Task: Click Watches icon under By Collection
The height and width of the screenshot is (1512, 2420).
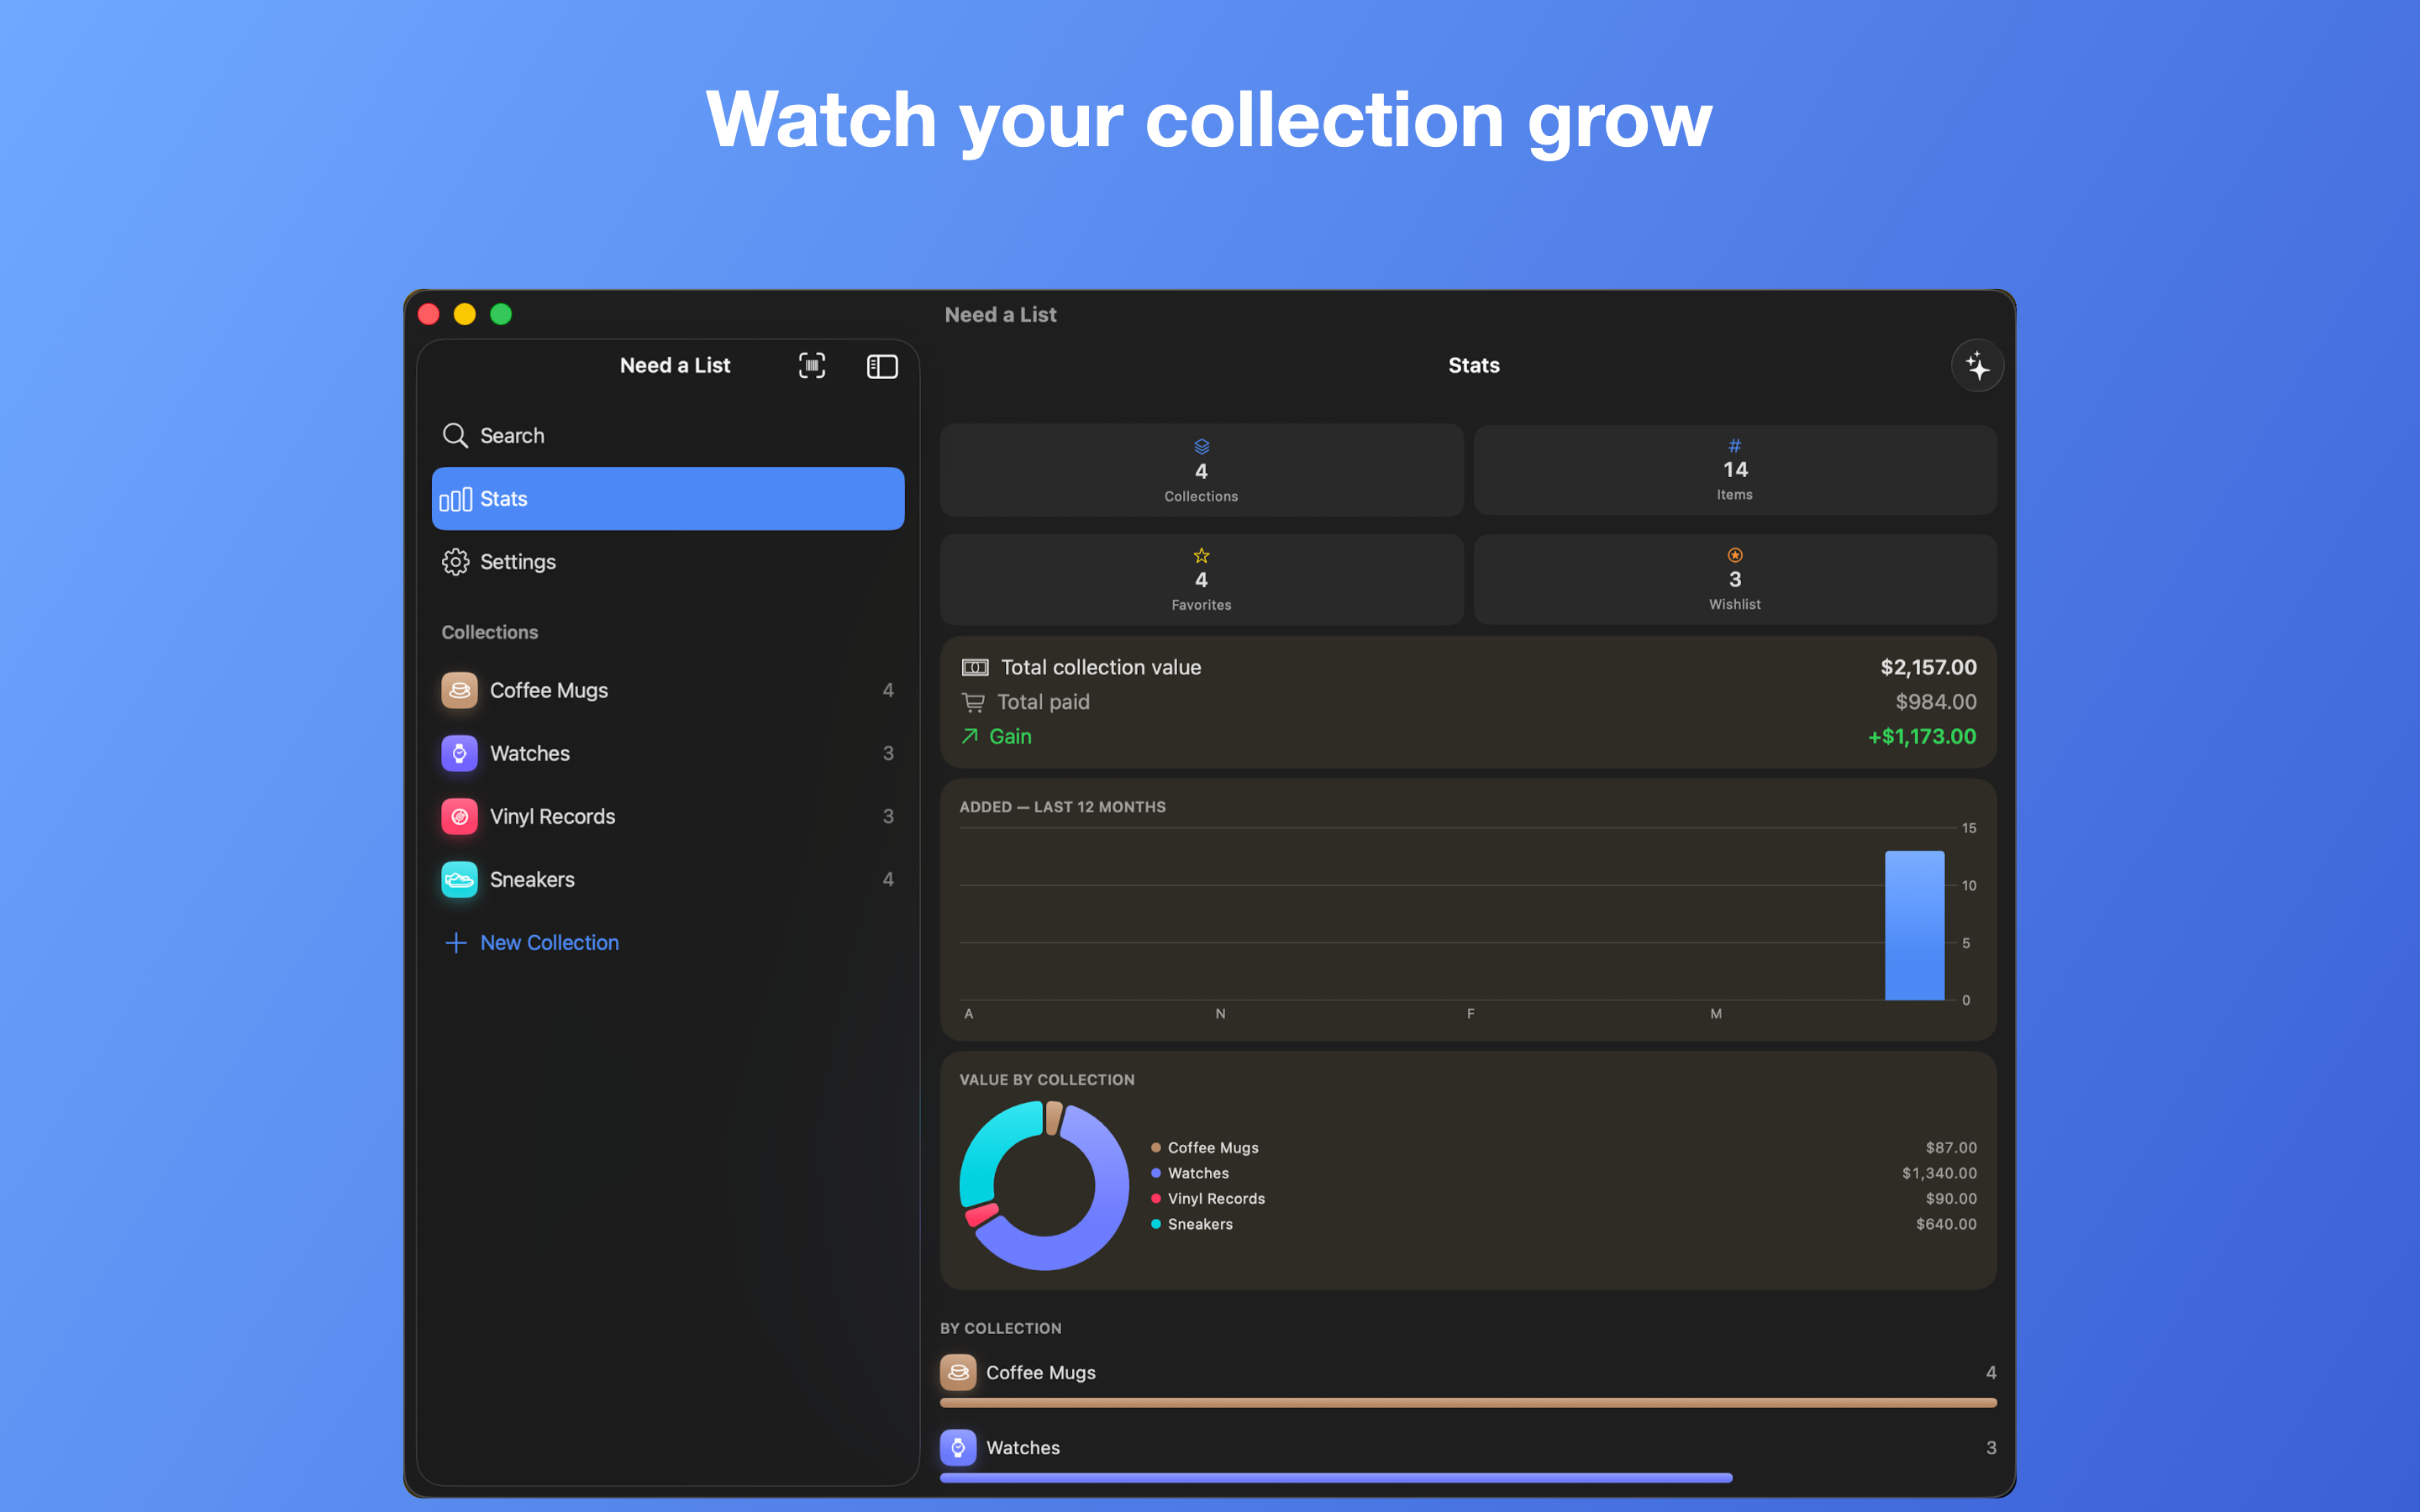Action: [x=958, y=1447]
